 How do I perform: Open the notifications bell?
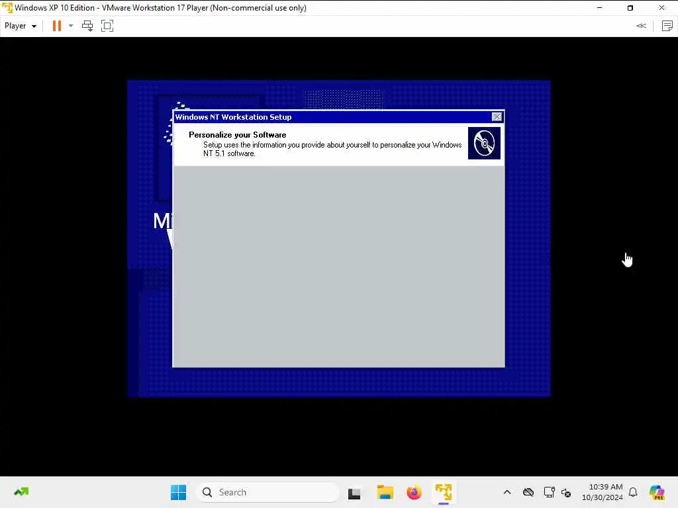(633, 492)
